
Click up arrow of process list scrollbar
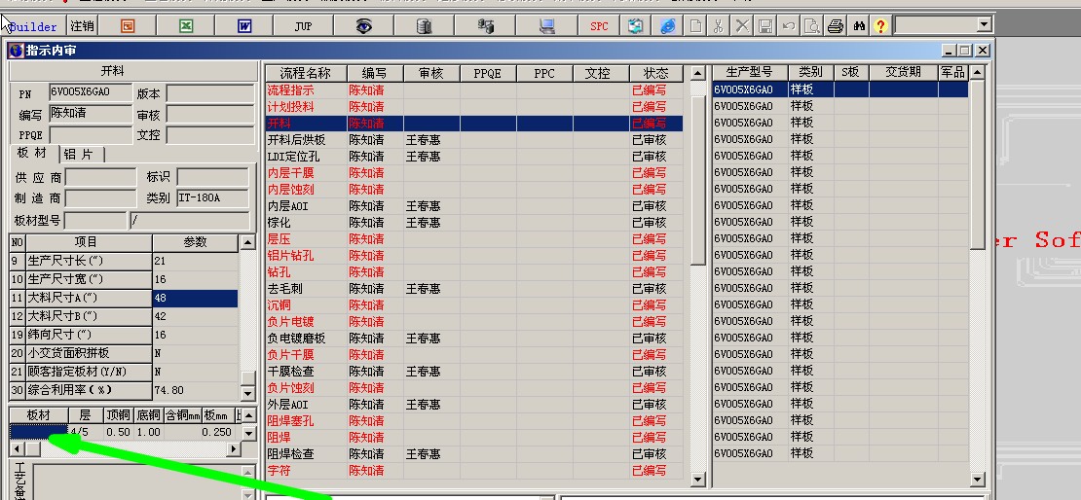(697, 73)
